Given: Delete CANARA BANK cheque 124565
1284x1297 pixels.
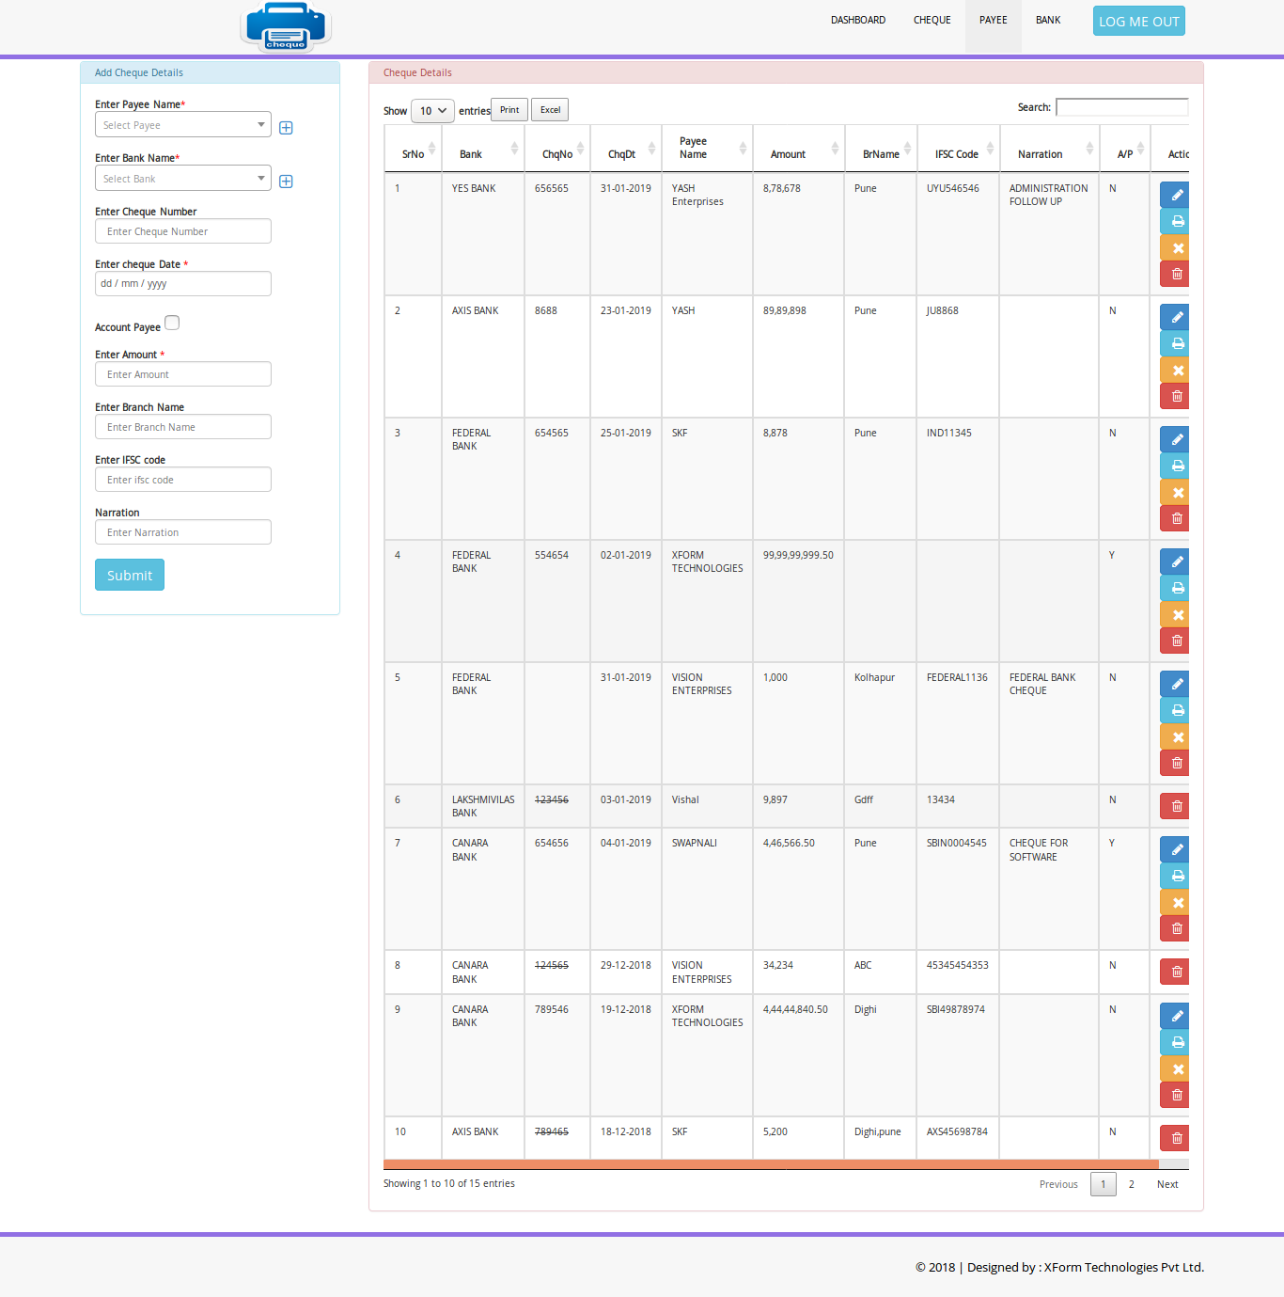Looking at the screenshot, I should 1175,972.
